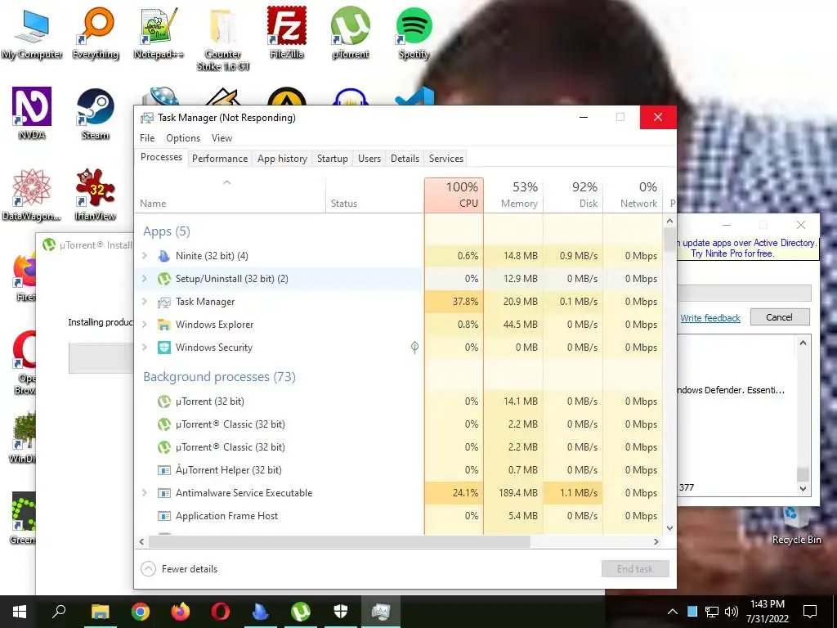
Task: Click Ninite log scrollbar up arrow
Action: click(803, 343)
